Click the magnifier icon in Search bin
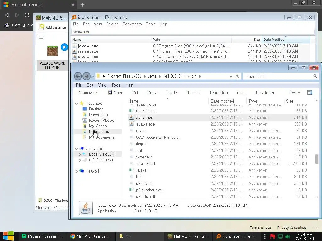 (x=315, y=76)
